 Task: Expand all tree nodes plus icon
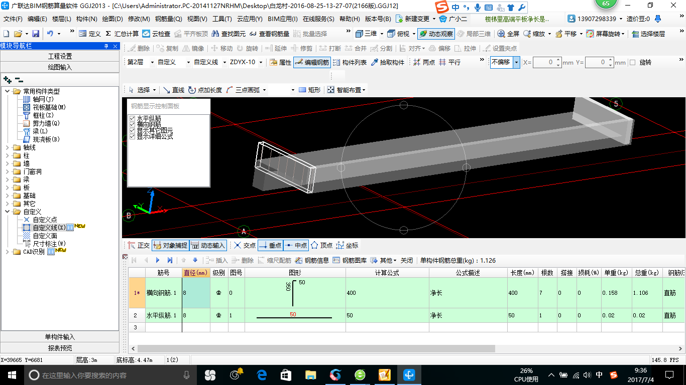7,79
